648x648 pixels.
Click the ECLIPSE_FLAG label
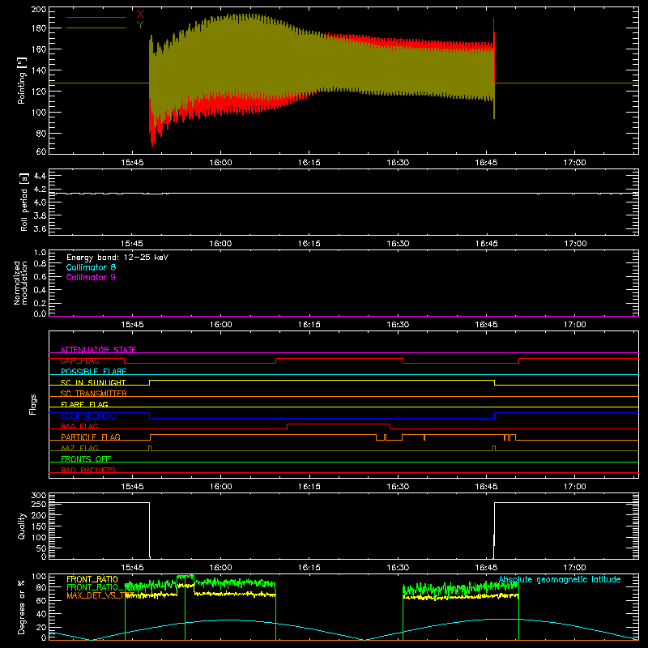(88, 416)
